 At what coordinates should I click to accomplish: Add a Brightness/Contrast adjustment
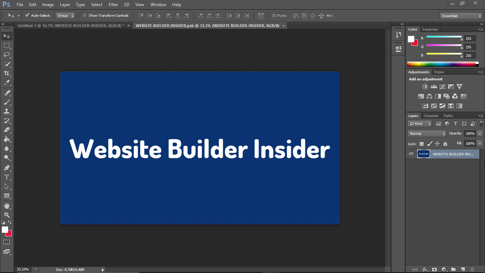pos(425,86)
